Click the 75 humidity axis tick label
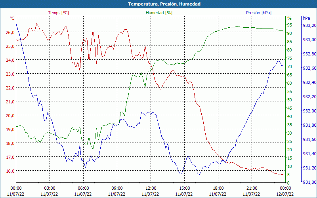The width and height of the screenshot is (317, 198). [x=290, y=58]
